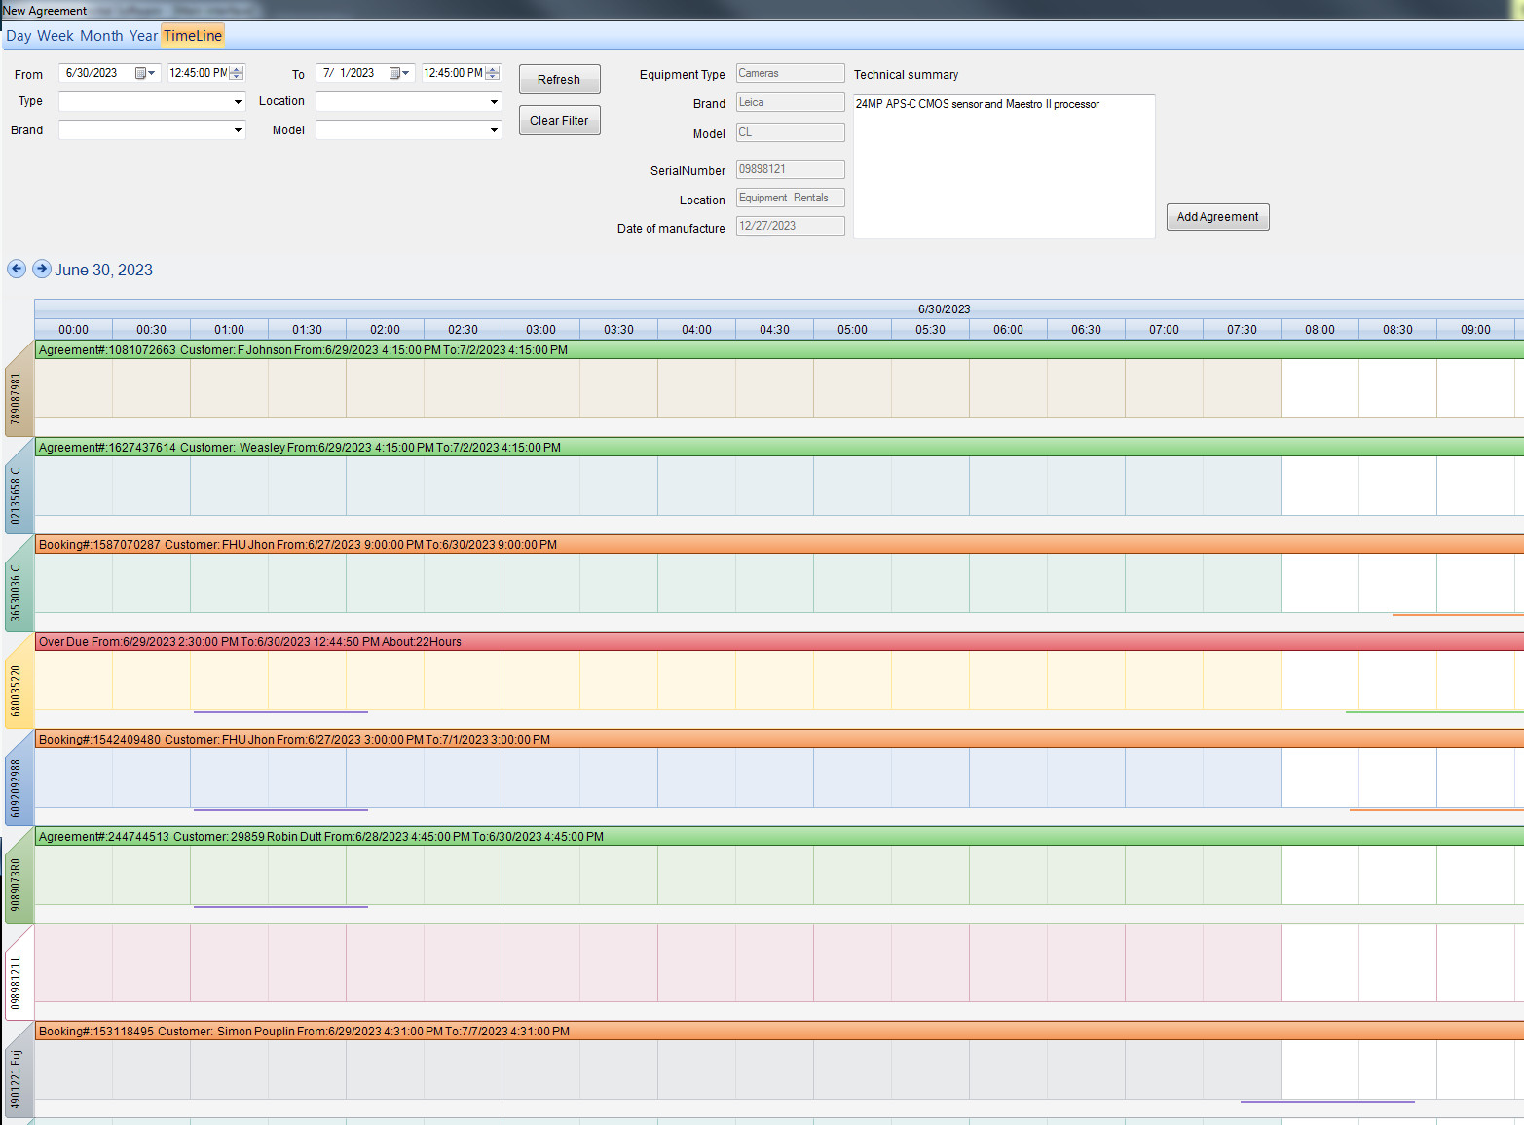Image resolution: width=1524 pixels, height=1125 pixels.
Task: Expand the Model filter dropdown
Action: coord(494,130)
